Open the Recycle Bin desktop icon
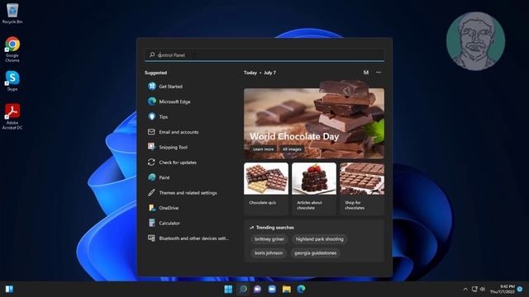The width and height of the screenshot is (529, 297). pos(12,13)
